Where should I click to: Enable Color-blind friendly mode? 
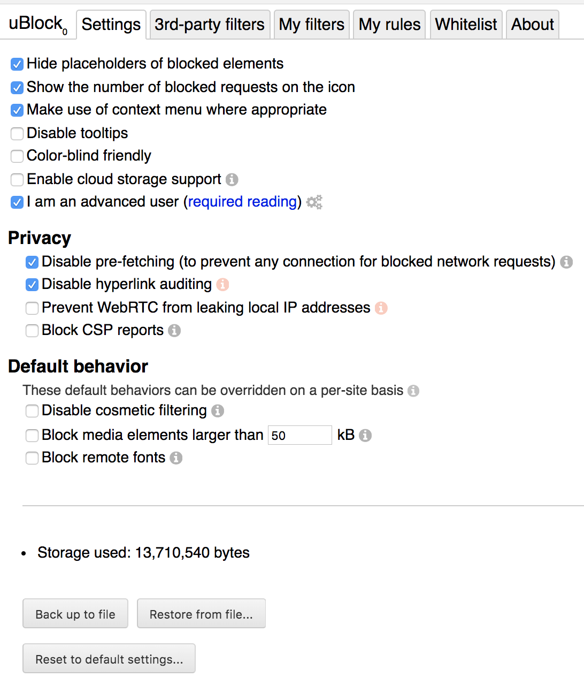[x=17, y=156]
